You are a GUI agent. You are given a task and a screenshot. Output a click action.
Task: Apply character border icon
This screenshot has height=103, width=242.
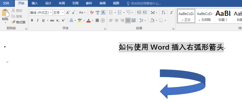(103, 12)
